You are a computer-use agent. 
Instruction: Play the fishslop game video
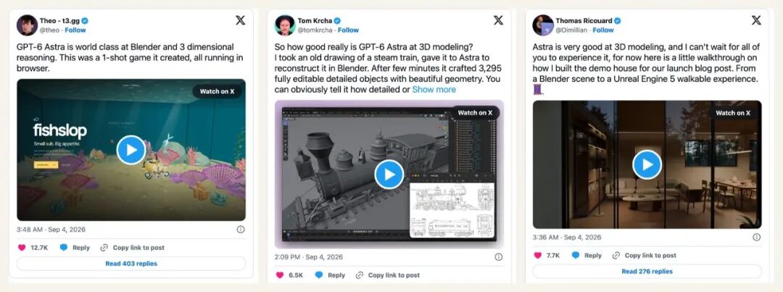point(130,150)
